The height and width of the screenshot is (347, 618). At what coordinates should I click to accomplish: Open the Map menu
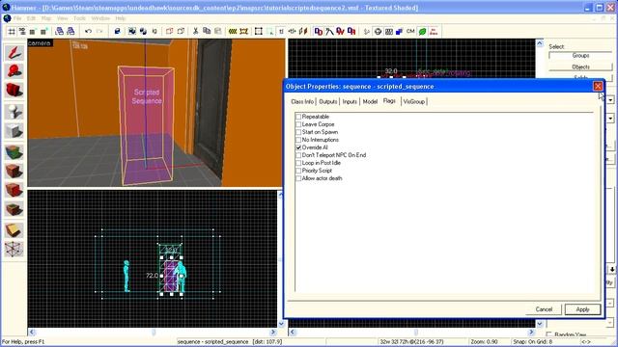(46, 18)
